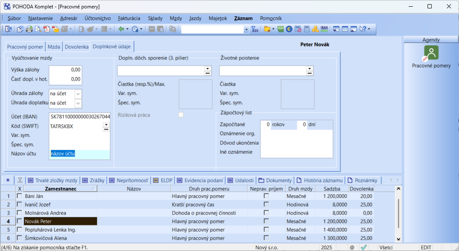
Task: Expand the Úhrada zálohy dropdown
Action: (78, 94)
